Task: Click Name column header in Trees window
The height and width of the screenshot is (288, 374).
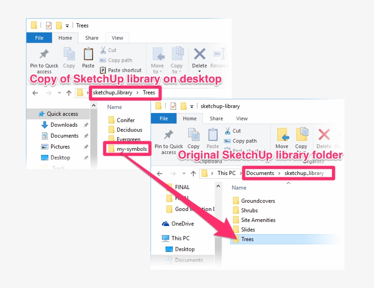Action: pyautogui.click(x=114, y=107)
